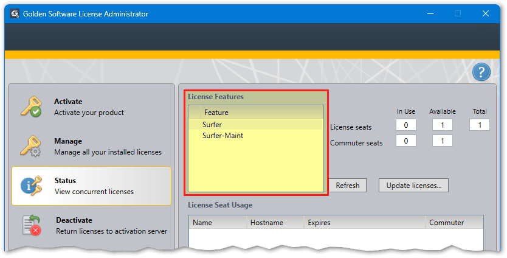507x258 pixels.
Task: Close the License Administrator window
Action: pyautogui.click(x=486, y=13)
